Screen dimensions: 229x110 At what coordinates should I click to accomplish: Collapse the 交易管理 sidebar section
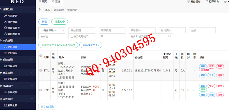coord(32,73)
